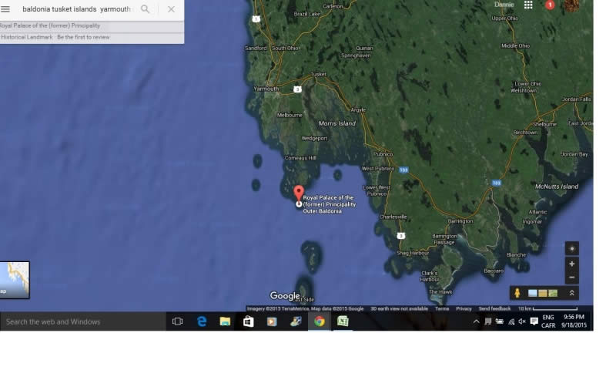Click the Dannie account name

(504, 5)
